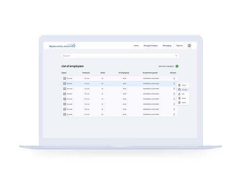Open three-dot actions menu of fifth row
The width and height of the screenshot is (241, 181).
(174, 99)
